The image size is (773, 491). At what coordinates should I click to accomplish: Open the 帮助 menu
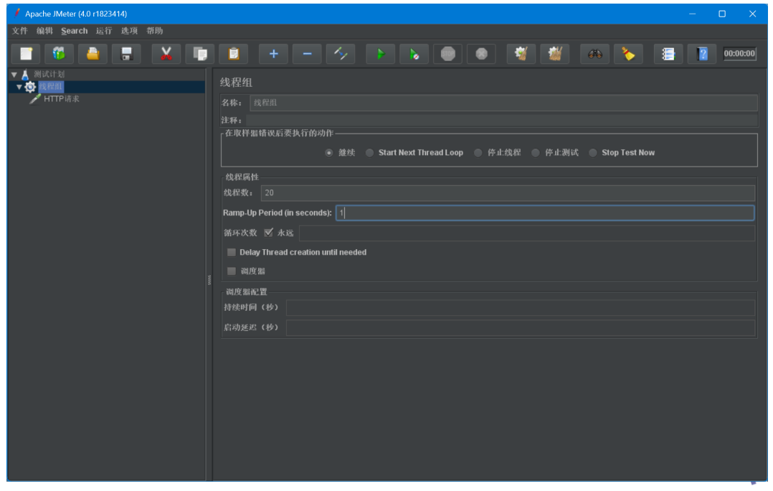[154, 31]
